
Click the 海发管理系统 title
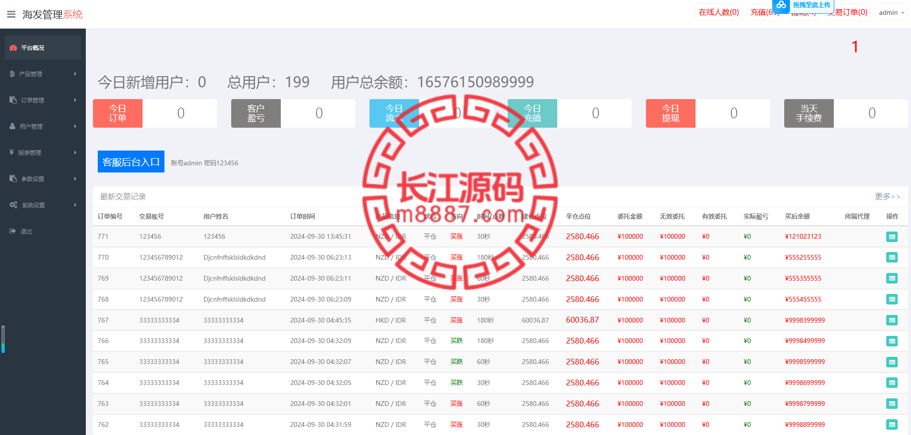pyautogui.click(x=52, y=14)
